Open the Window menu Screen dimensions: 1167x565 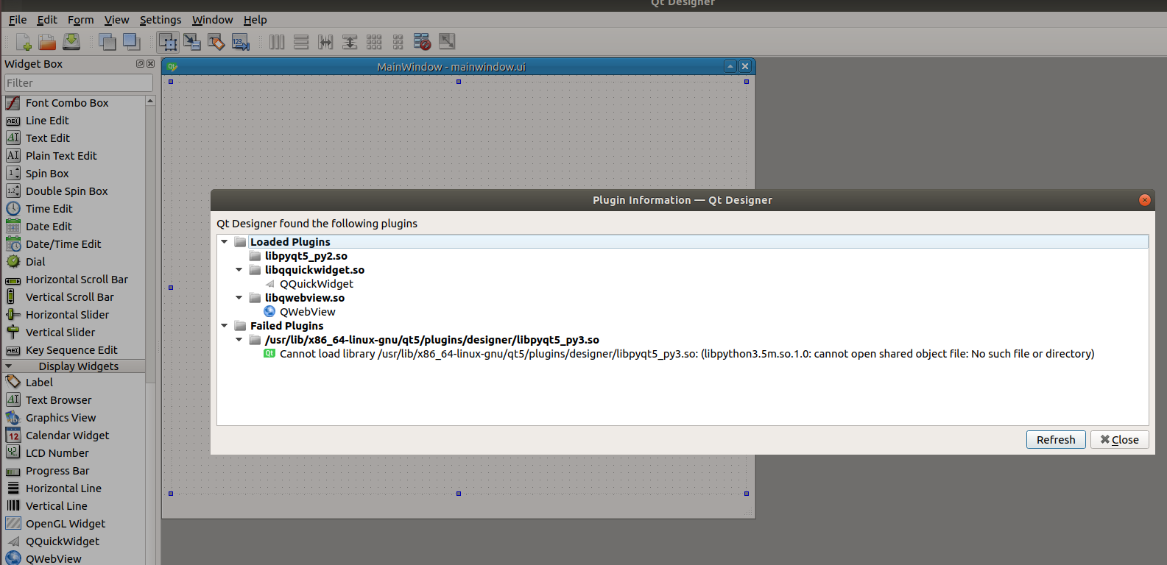click(x=213, y=20)
